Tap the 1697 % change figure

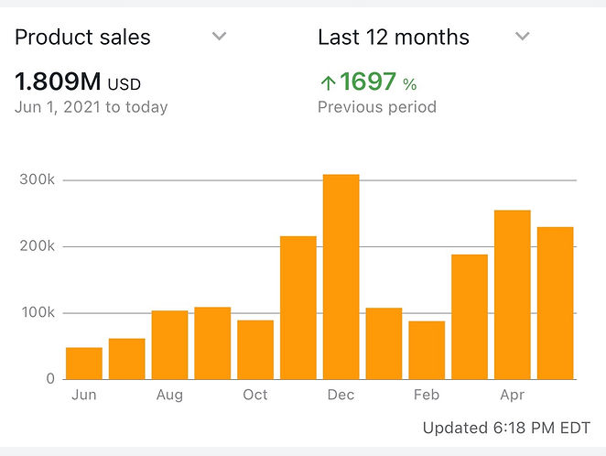377,83
